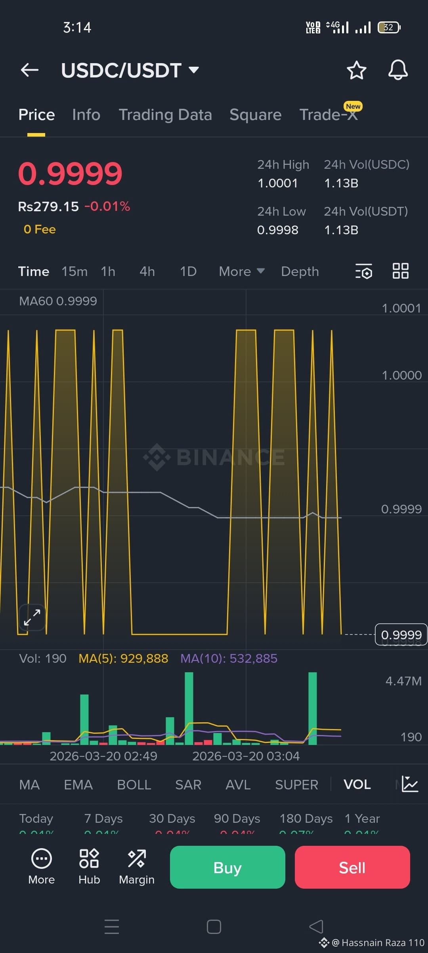428x953 pixels.
Task: Tap the red Sell button
Action: pos(352,867)
